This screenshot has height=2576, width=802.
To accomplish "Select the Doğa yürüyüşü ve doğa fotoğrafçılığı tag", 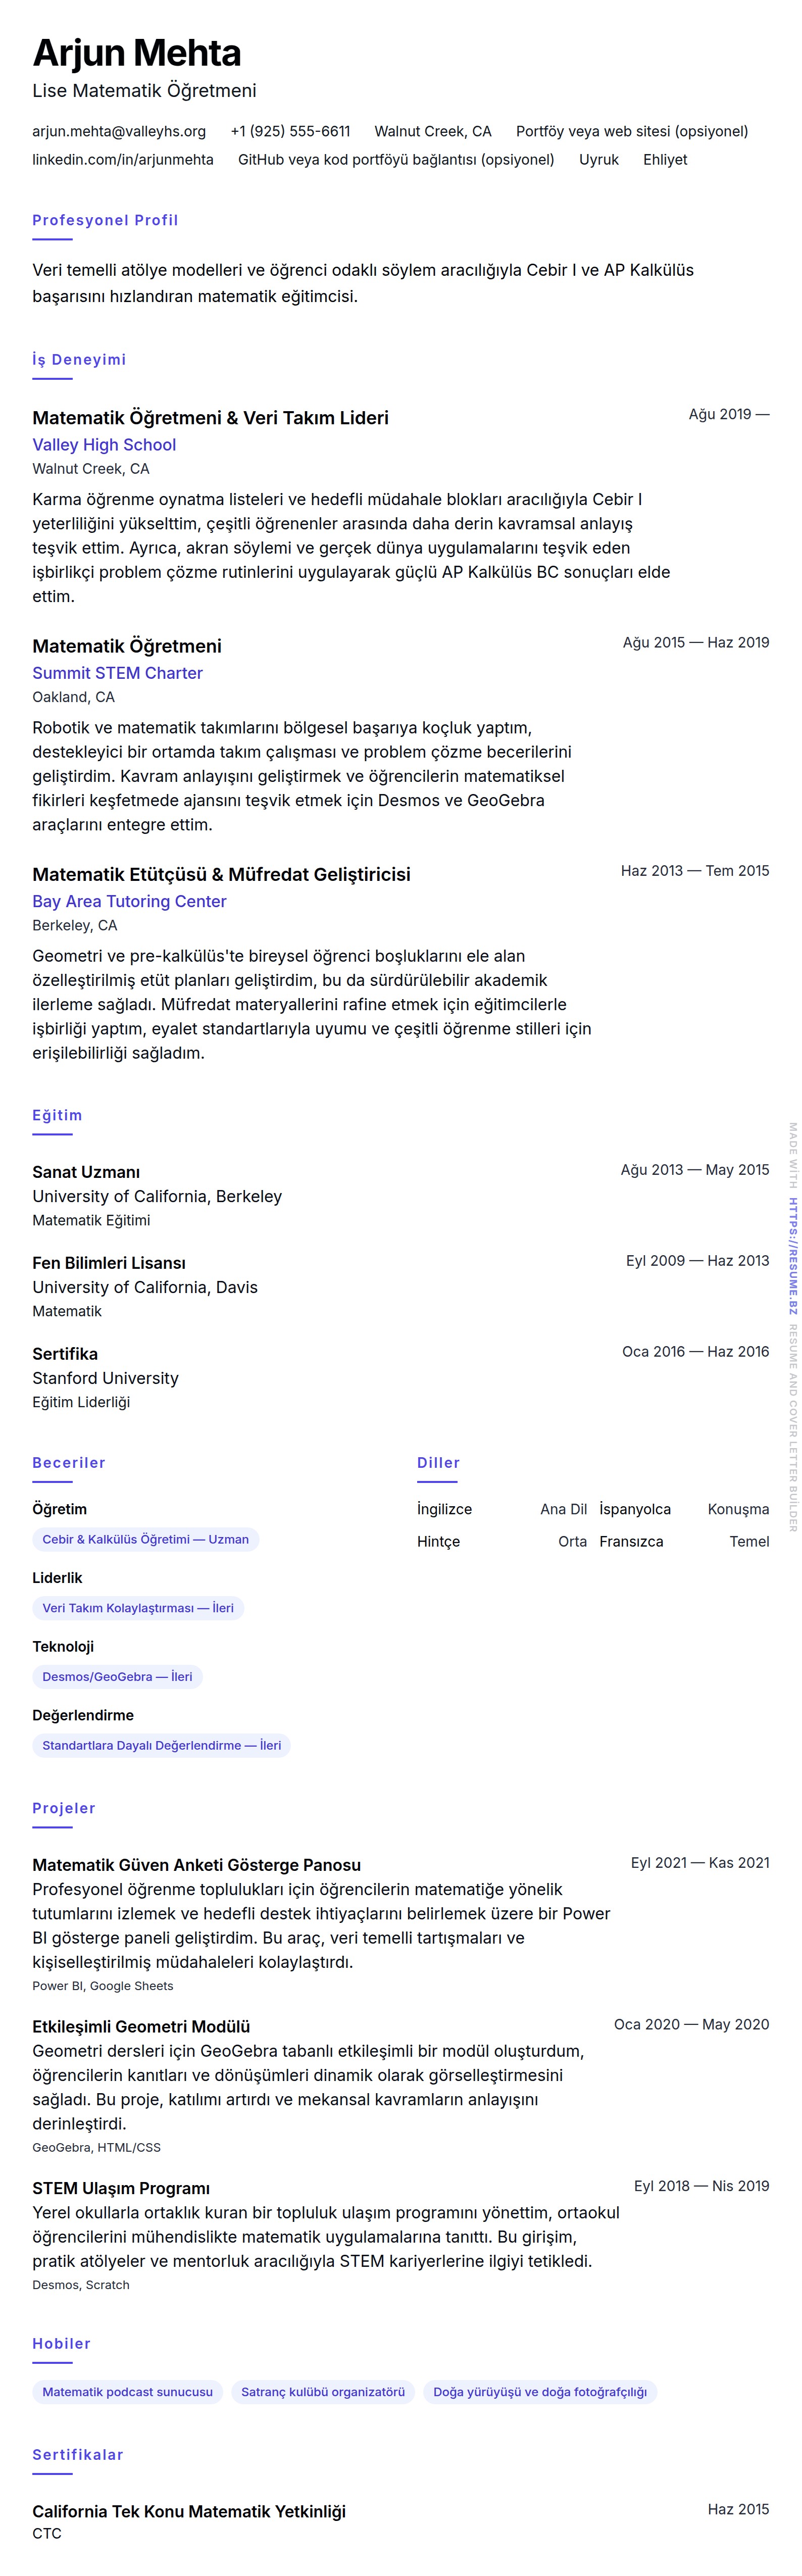I will coord(540,2392).
